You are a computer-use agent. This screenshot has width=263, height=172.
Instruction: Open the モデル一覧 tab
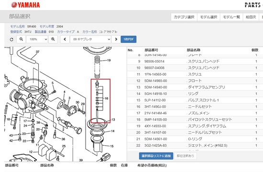(231, 17)
